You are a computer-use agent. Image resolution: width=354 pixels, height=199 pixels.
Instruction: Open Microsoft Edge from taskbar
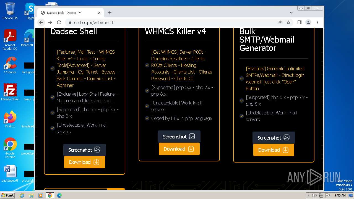[59, 195]
